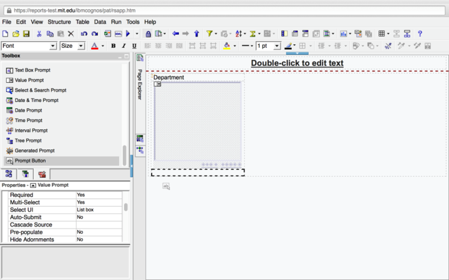Expand the 1 pt border width dropdown
This screenshot has width=449, height=280.
tap(277, 46)
